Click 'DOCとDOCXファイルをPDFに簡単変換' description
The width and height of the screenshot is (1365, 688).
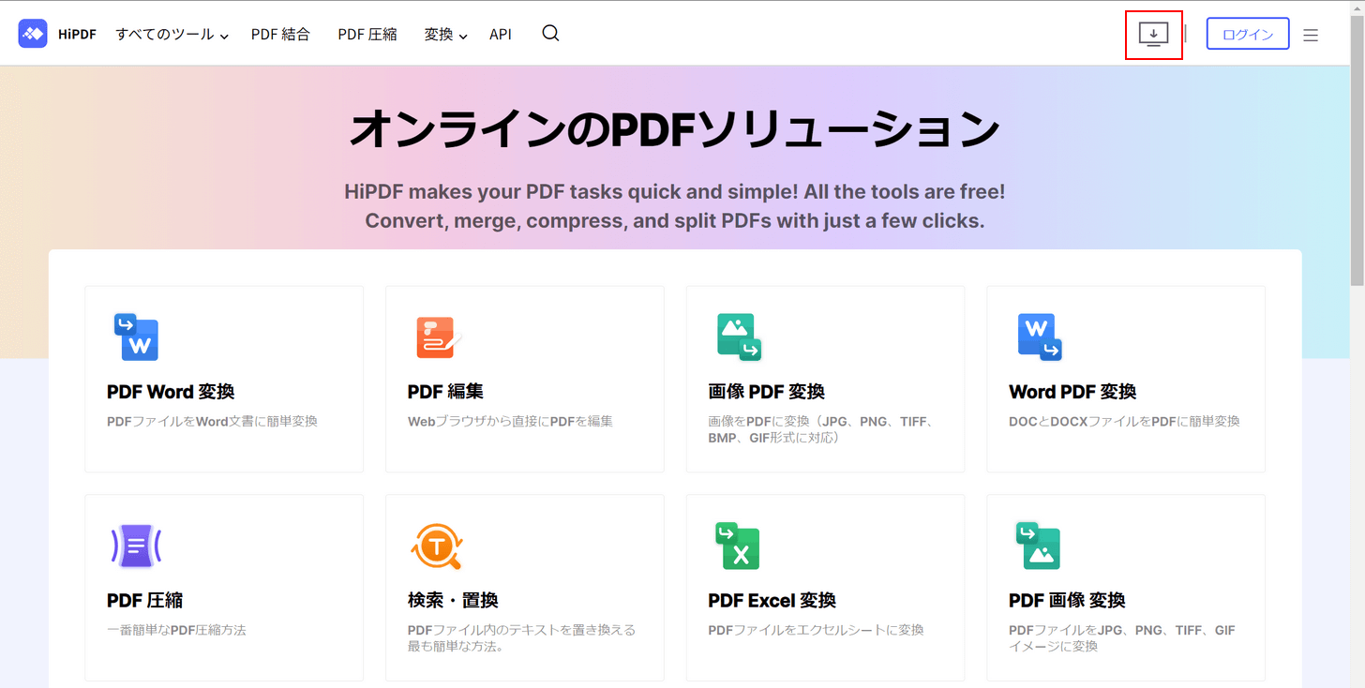click(x=1124, y=422)
